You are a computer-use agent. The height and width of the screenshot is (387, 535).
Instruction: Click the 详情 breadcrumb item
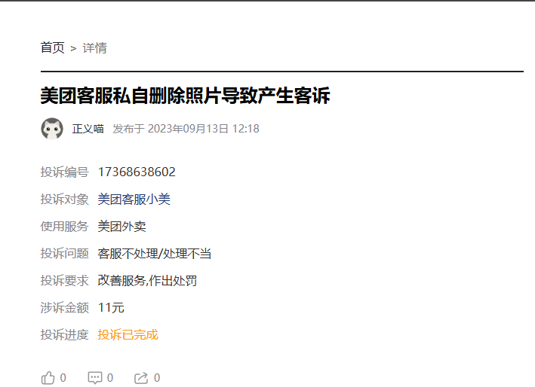coord(94,47)
